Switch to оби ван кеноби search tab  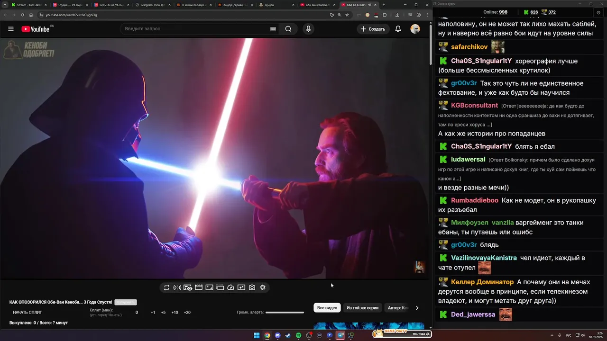[318, 5]
